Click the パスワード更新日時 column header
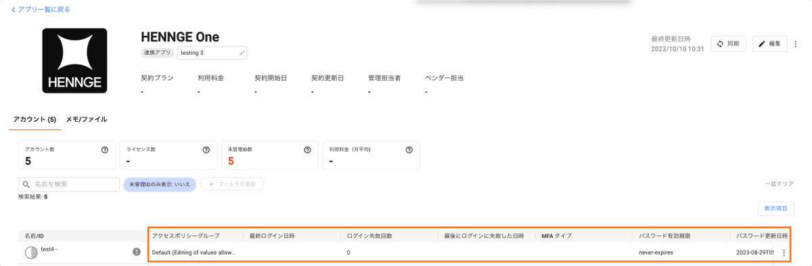Screen dimensions: 812x266 pos(762,236)
